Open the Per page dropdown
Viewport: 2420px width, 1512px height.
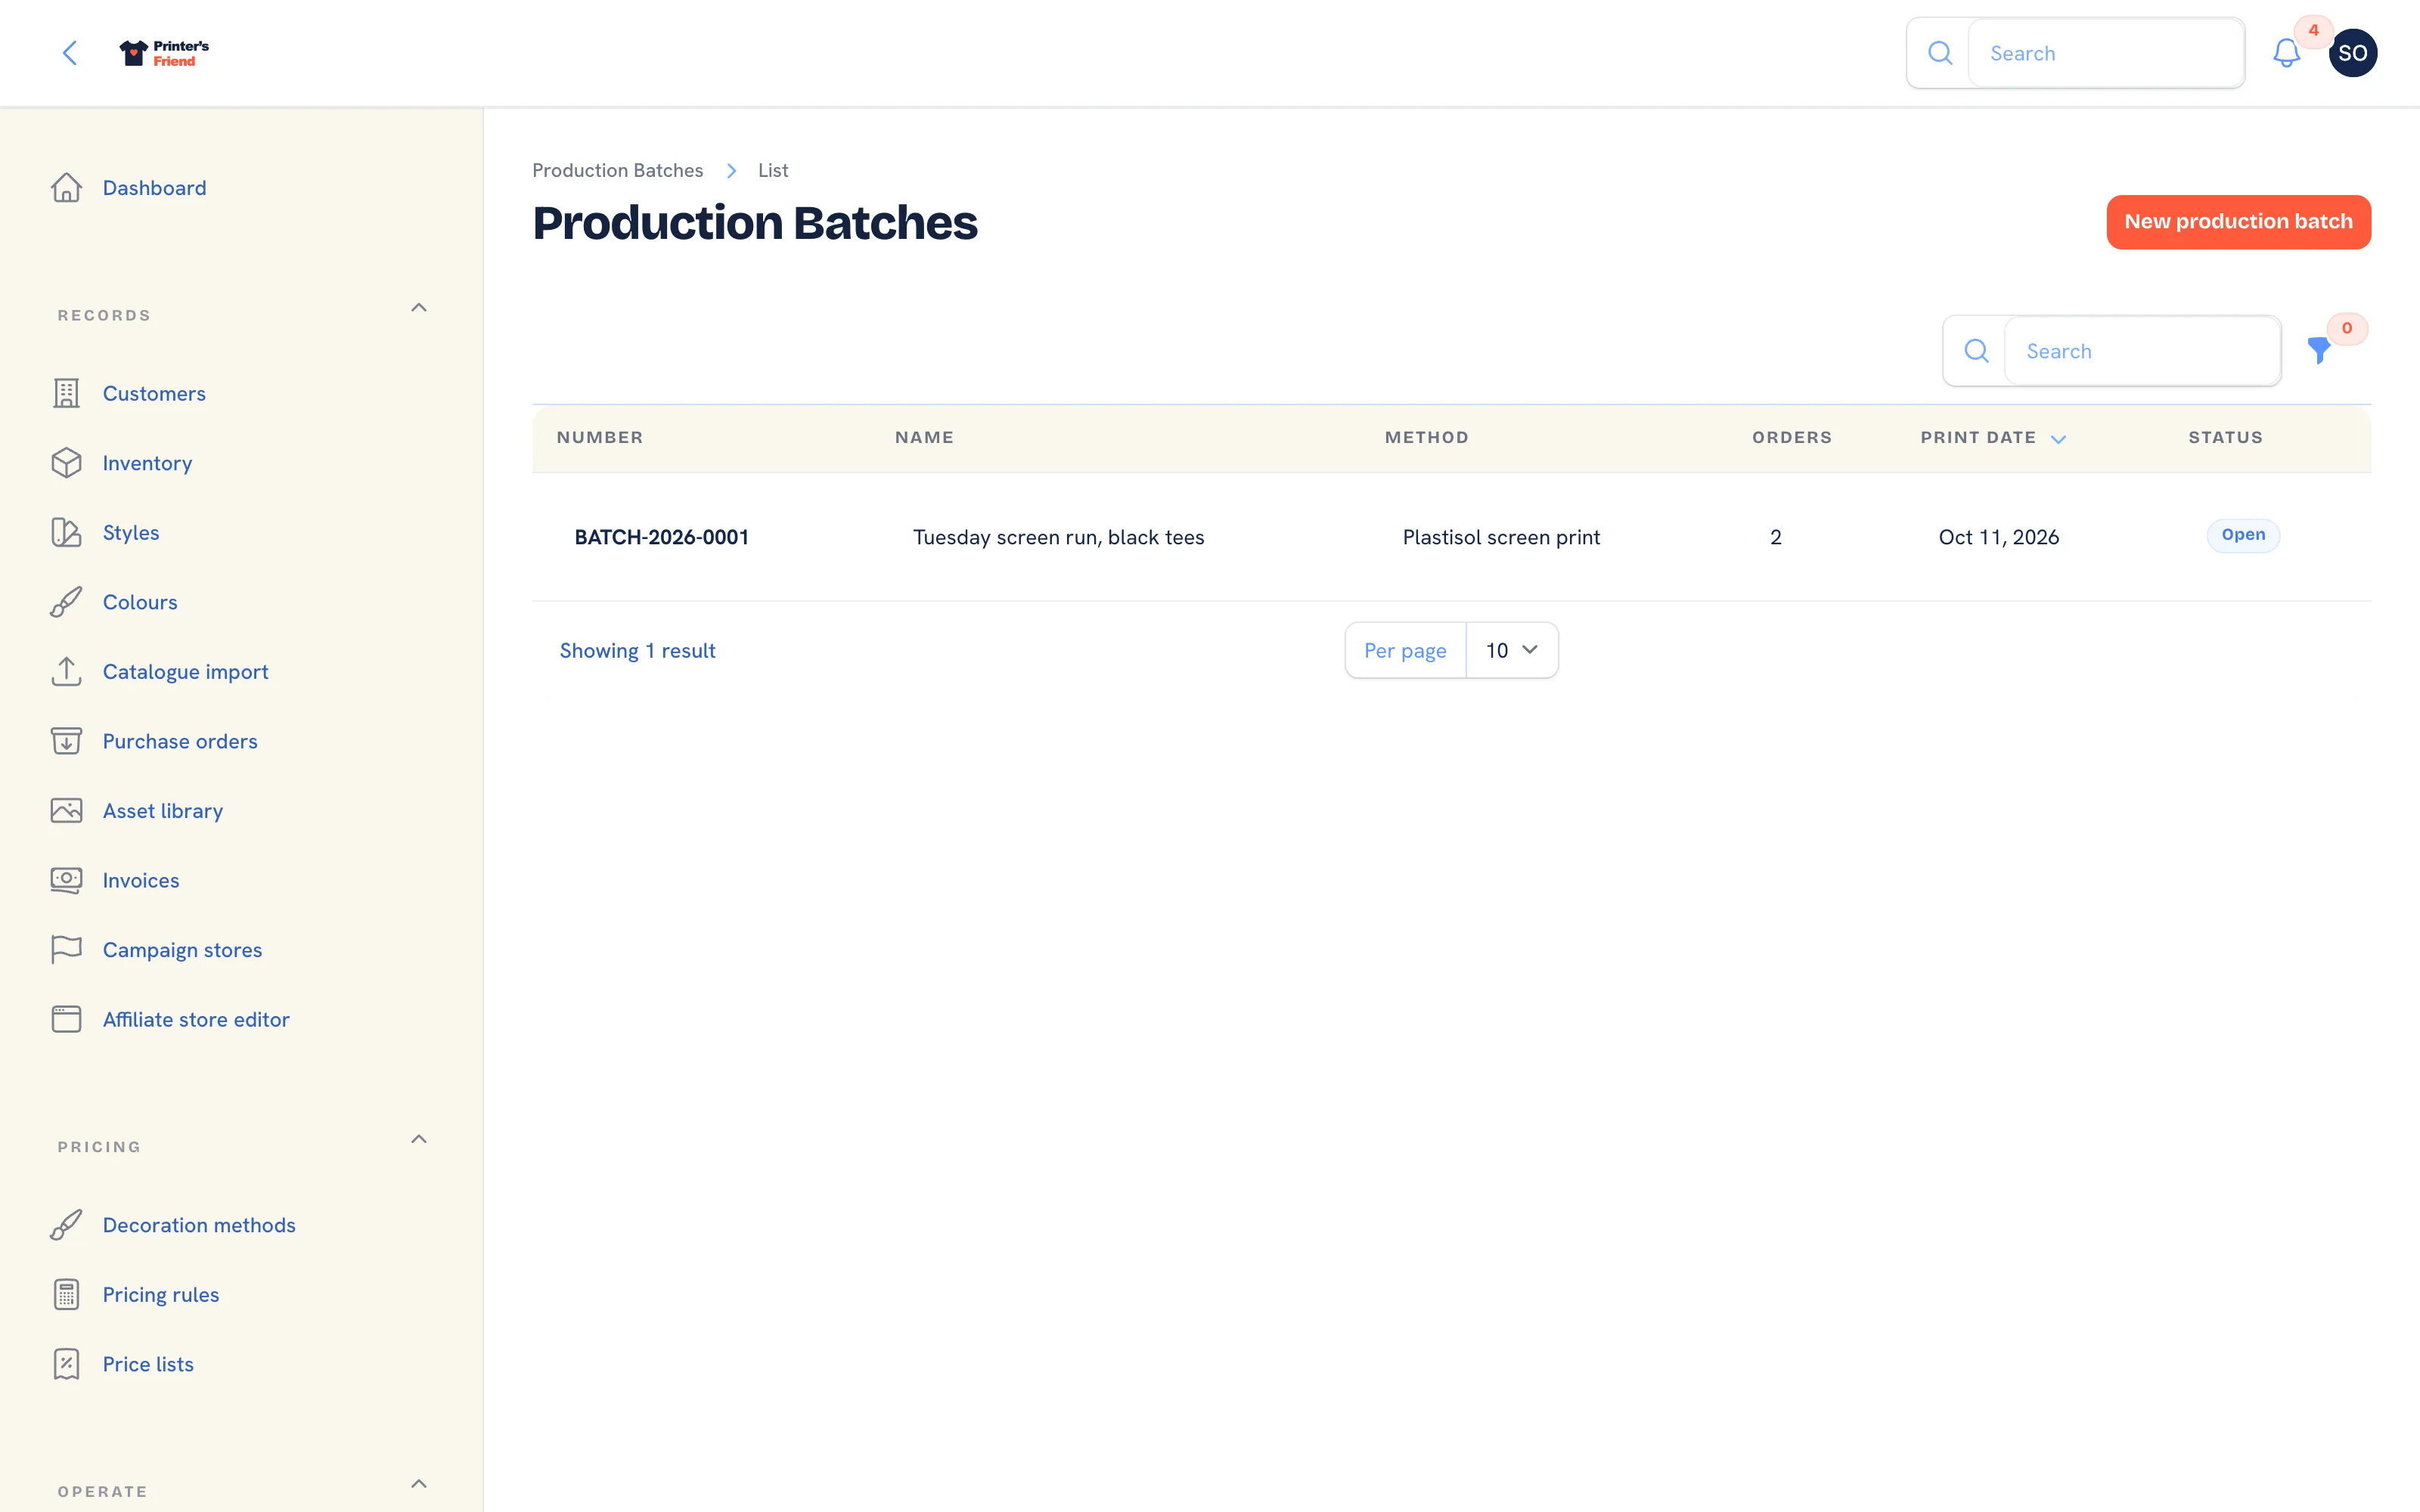(1511, 650)
